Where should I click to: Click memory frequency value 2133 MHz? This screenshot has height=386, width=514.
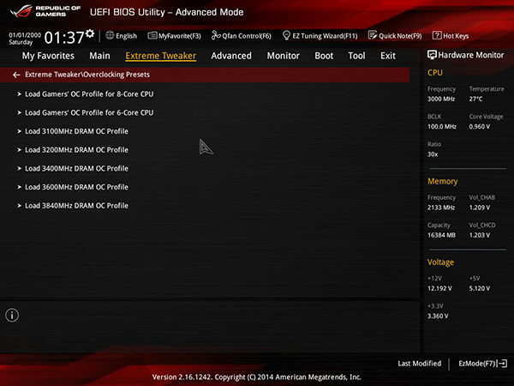tap(441, 208)
